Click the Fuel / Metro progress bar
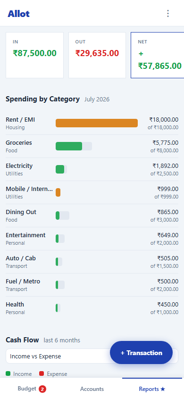 pos(60,285)
